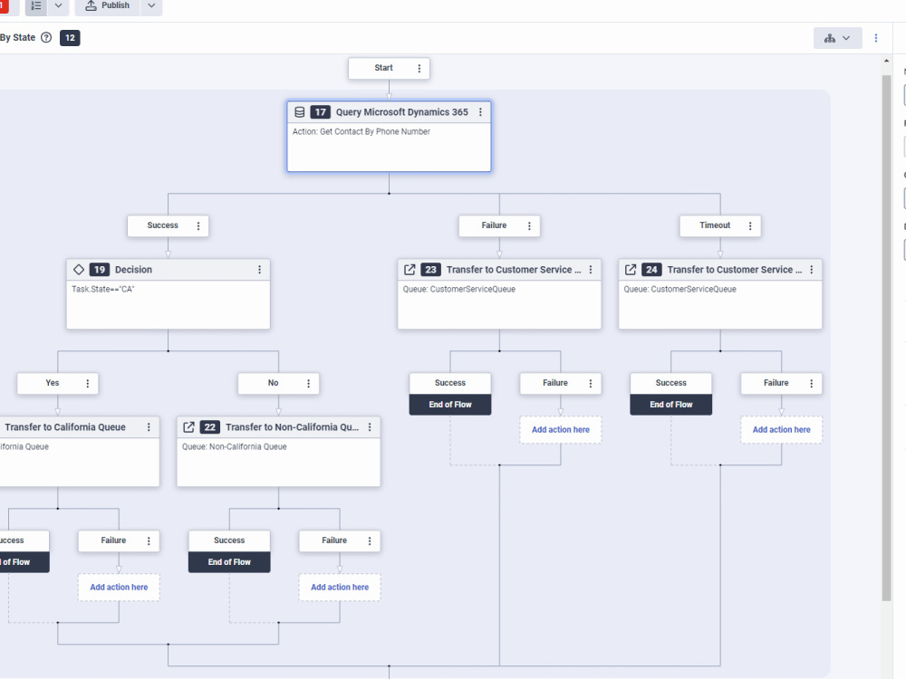The width and height of the screenshot is (906, 679).
Task: Click the node count badge showing 12
Action: click(x=70, y=38)
